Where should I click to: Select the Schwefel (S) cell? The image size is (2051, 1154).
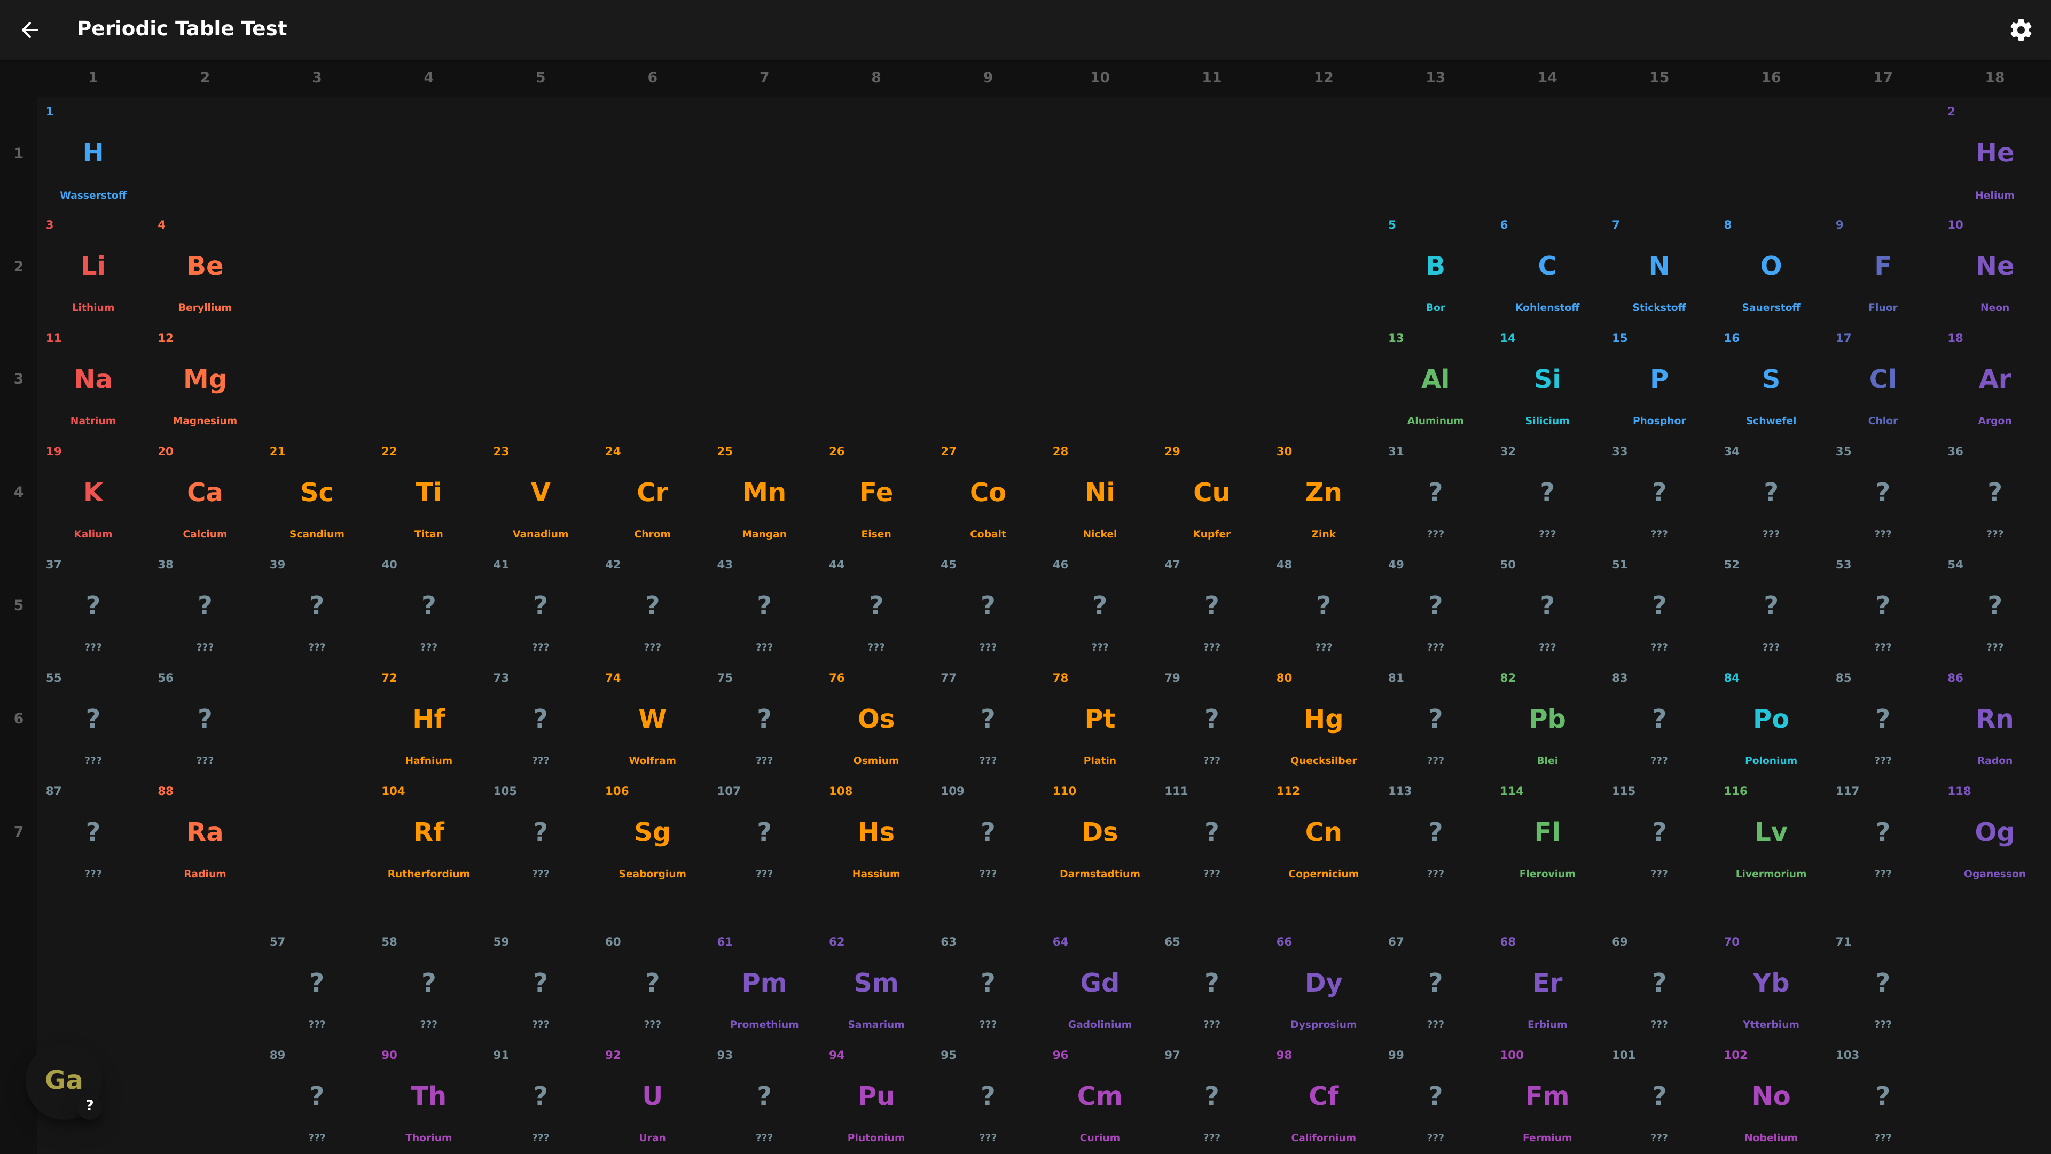coord(1771,380)
